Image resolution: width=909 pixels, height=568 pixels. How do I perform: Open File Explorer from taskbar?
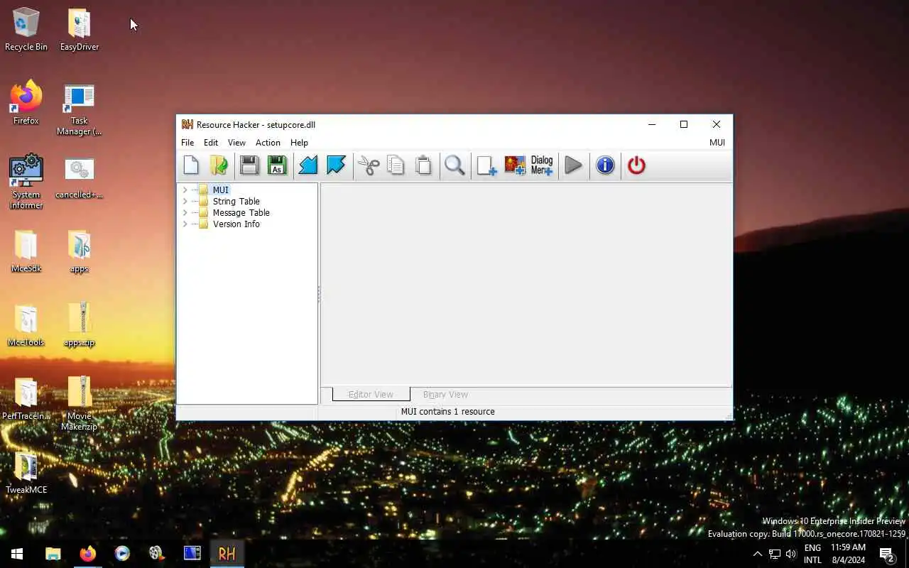pos(53,554)
